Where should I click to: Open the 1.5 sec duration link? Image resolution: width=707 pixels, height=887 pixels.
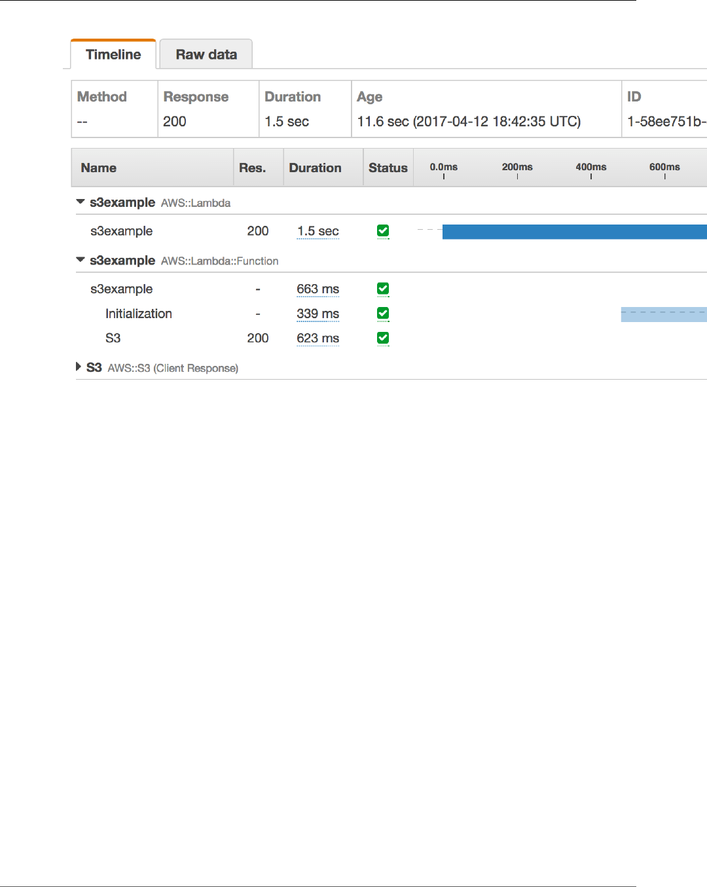tap(318, 231)
